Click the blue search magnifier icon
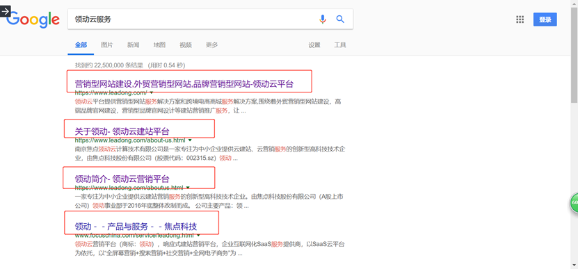 click(340, 19)
